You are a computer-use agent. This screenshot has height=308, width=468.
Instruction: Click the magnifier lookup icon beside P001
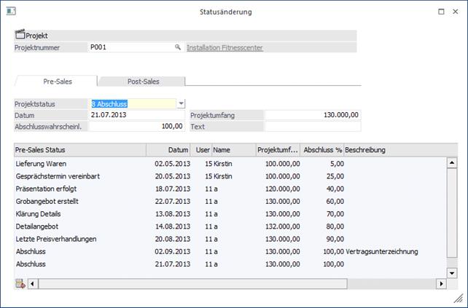[177, 47]
